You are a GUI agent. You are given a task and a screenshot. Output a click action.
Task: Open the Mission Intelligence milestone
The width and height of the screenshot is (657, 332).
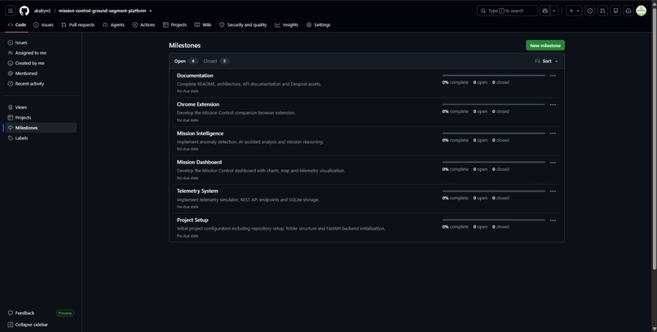point(200,133)
